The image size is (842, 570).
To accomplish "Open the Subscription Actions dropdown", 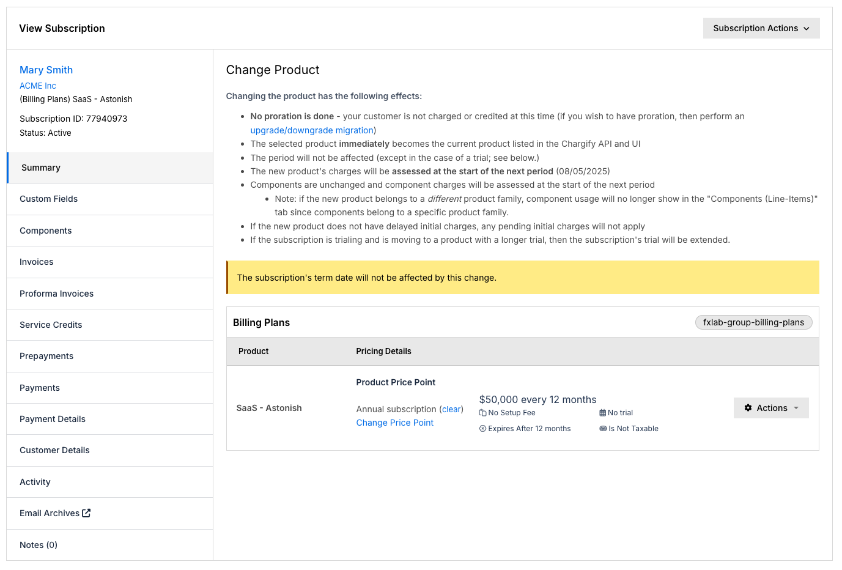I will coord(761,28).
